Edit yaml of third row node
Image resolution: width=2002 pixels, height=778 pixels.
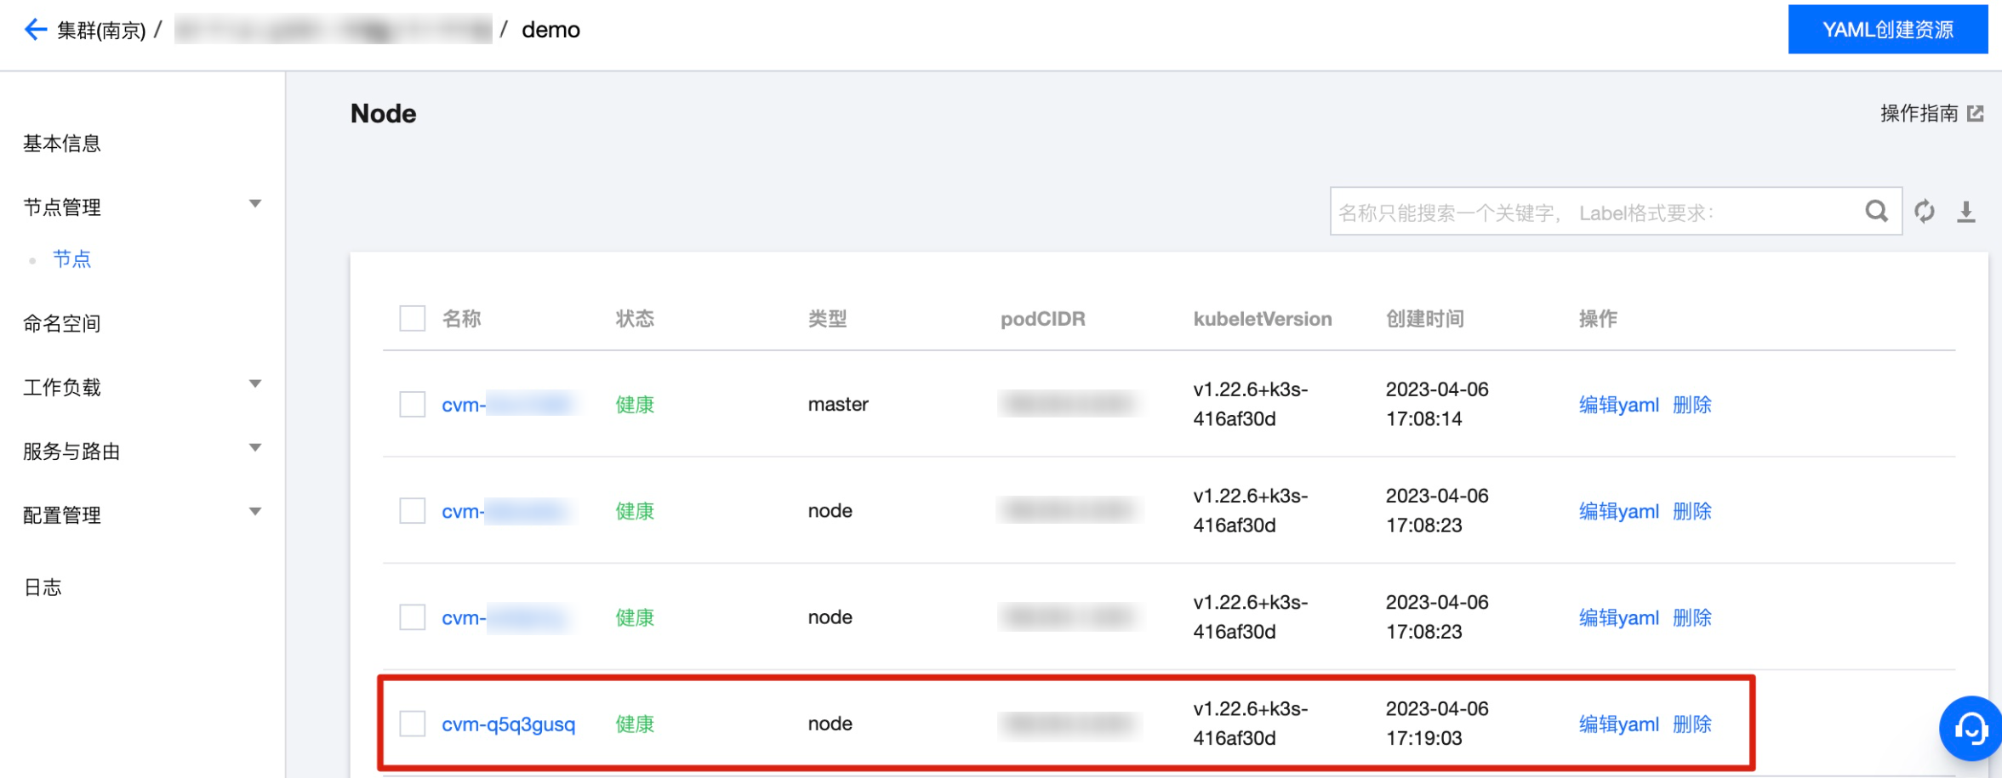point(1619,618)
